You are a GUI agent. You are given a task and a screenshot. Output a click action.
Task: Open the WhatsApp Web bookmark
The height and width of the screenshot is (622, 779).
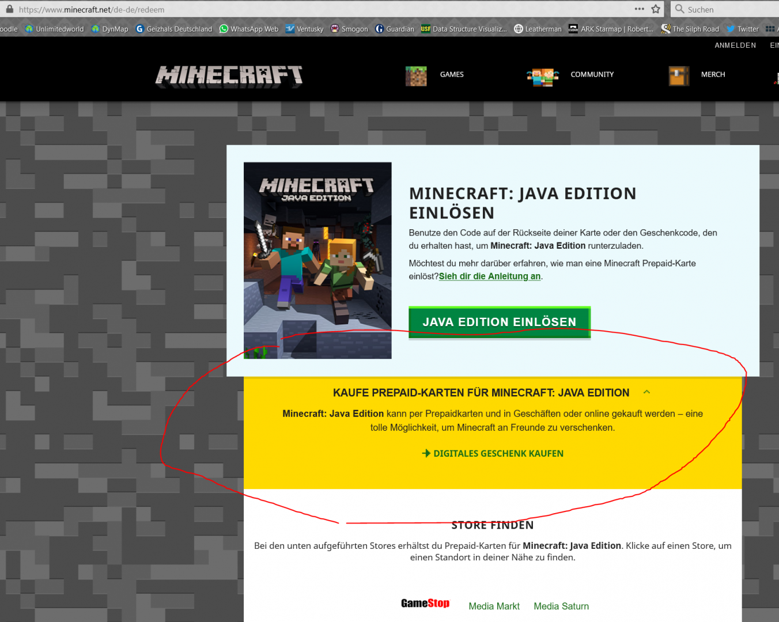point(249,29)
